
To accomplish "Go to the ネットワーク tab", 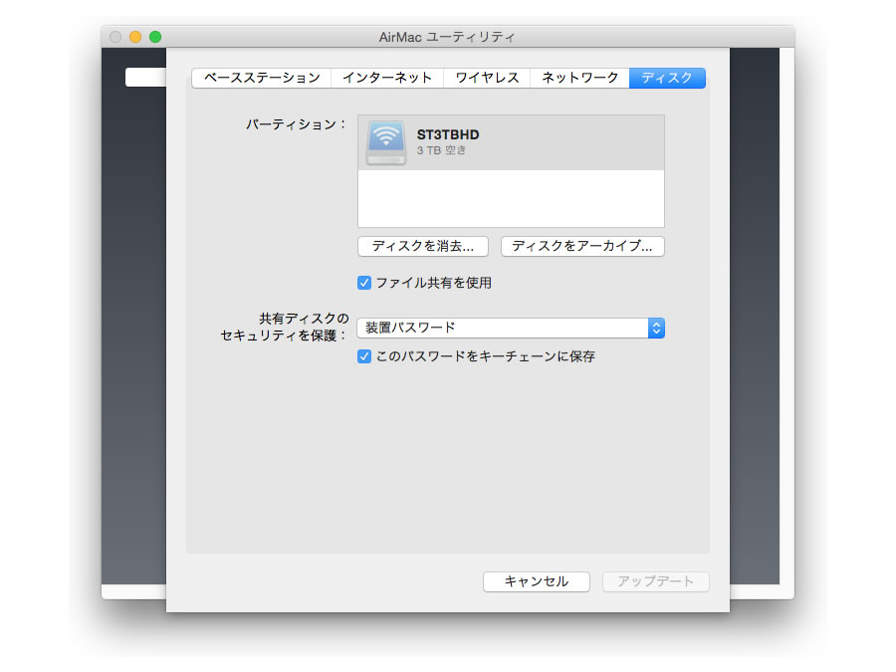I will click(579, 78).
